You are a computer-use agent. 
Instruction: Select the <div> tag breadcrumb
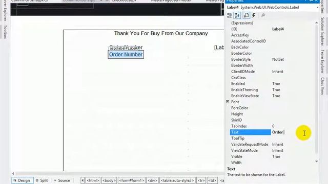pos(153,180)
